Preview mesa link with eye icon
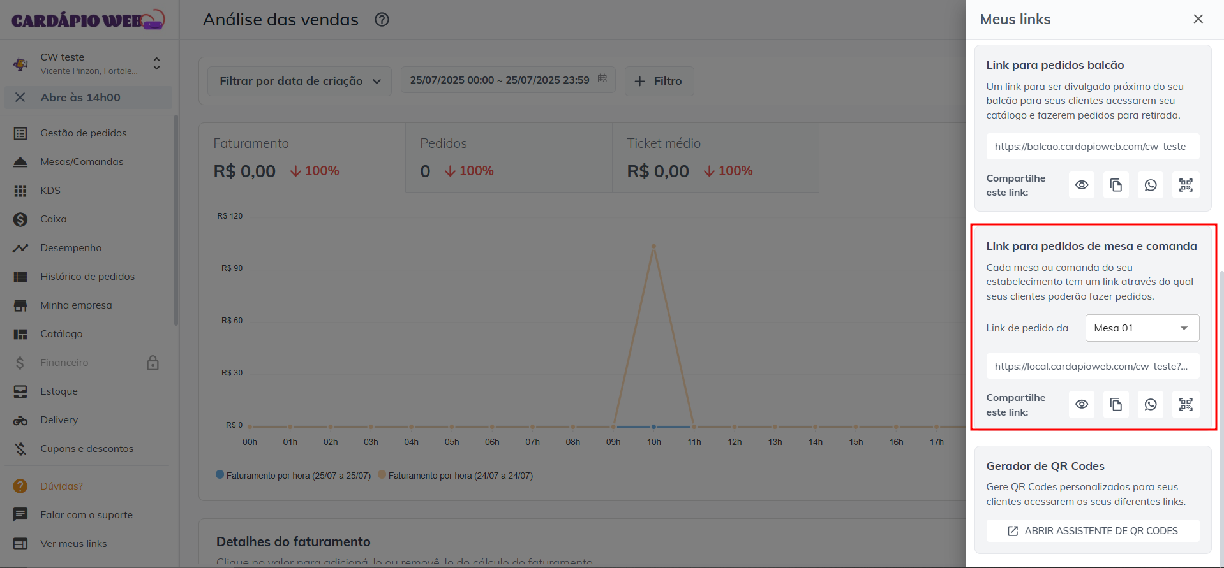 1081,404
